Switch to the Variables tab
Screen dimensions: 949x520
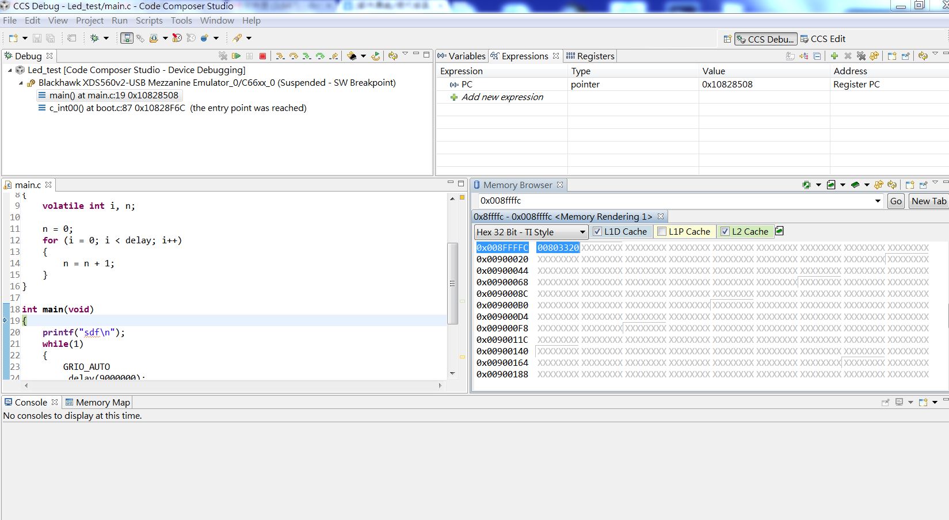462,56
